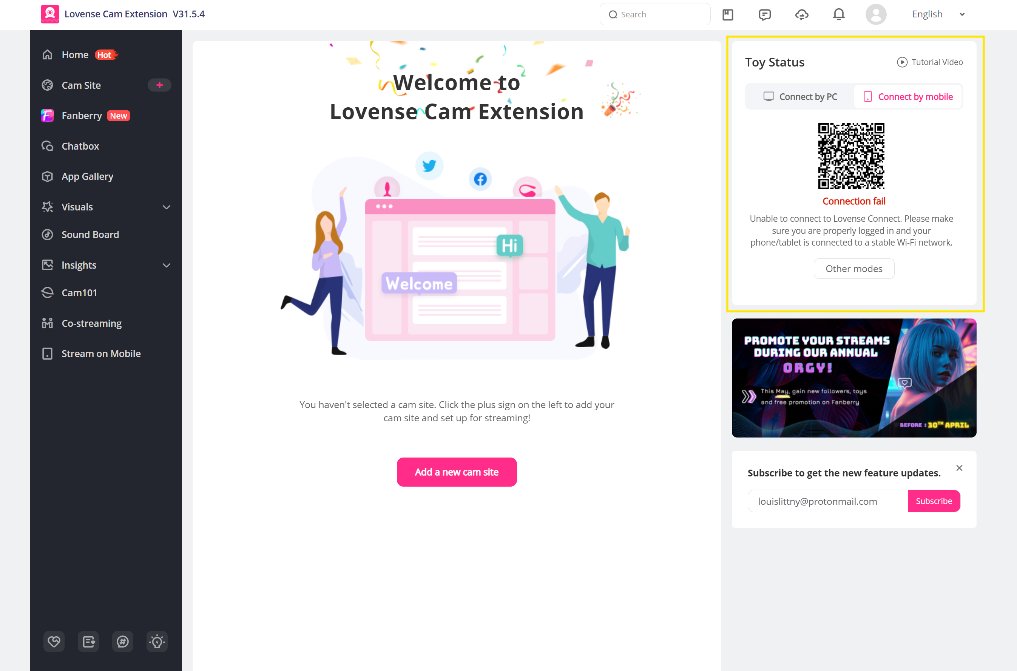Expand the Visuals menu chevron
The image size is (1017, 671).
(x=167, y=207)
